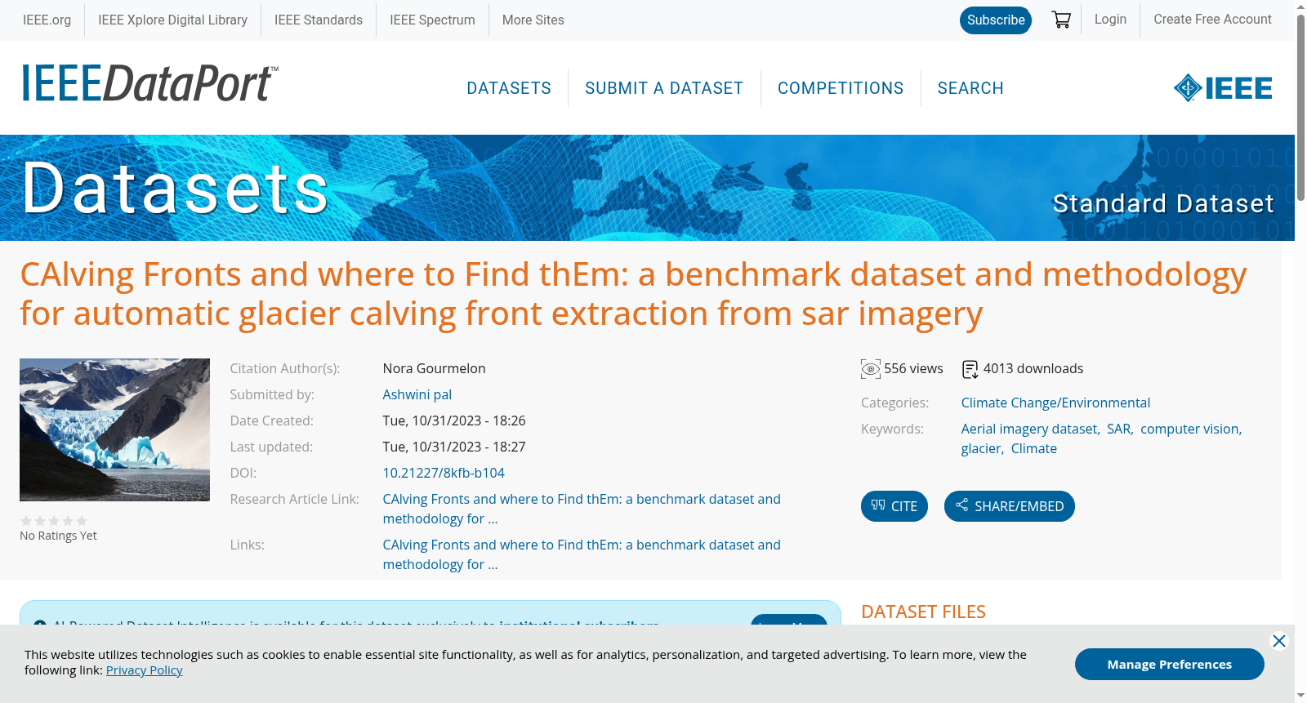Screen dimensions: 1307x703
Task: Open IEEE Xplore Digital Library link
Action: (172, 20)
